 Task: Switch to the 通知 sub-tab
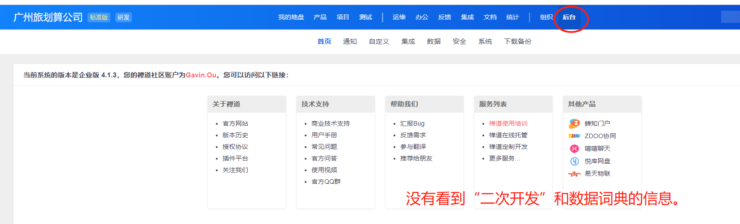tap(350, 41)
